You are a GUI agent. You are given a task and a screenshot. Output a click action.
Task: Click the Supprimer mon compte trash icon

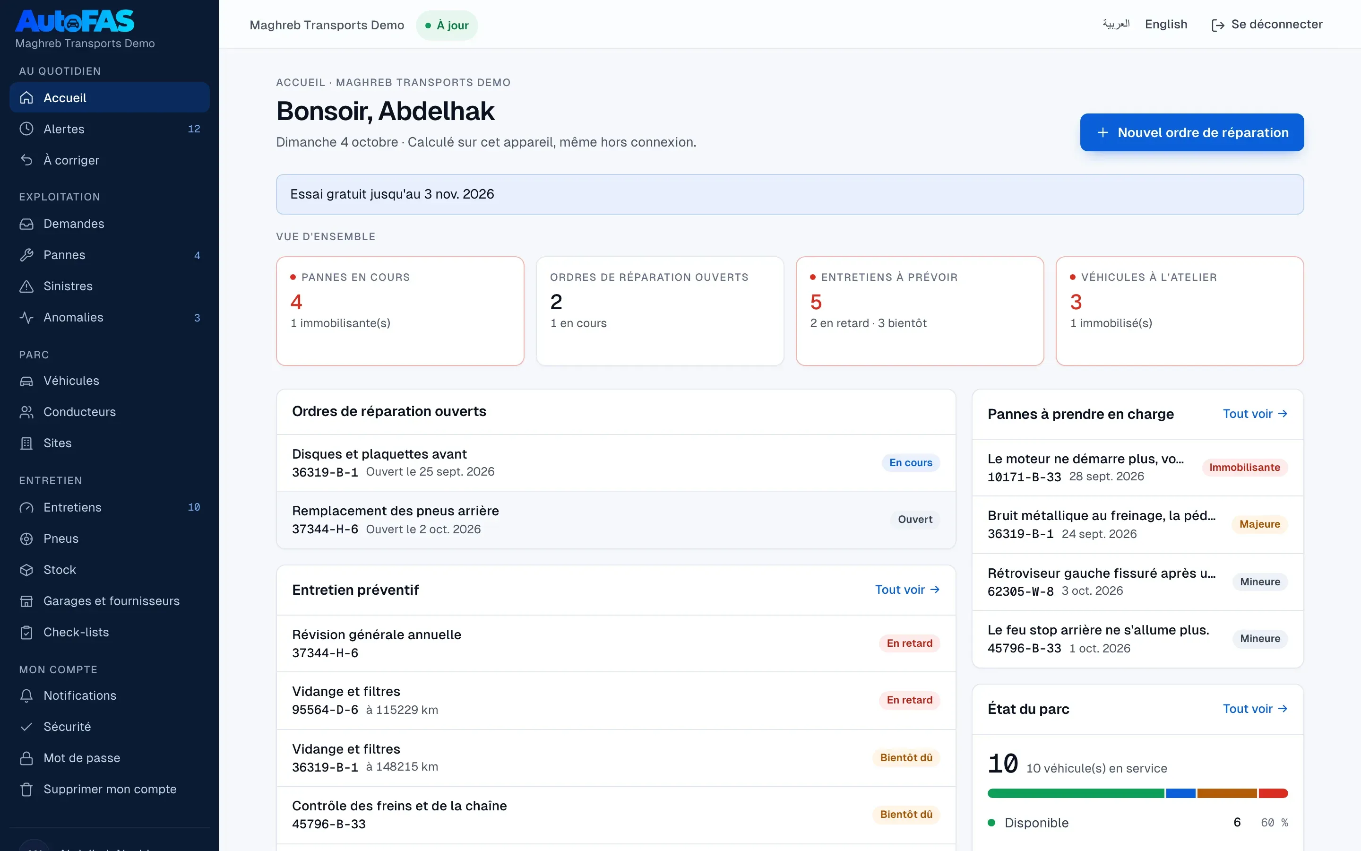pyautogui.click(x=26, y=789)
